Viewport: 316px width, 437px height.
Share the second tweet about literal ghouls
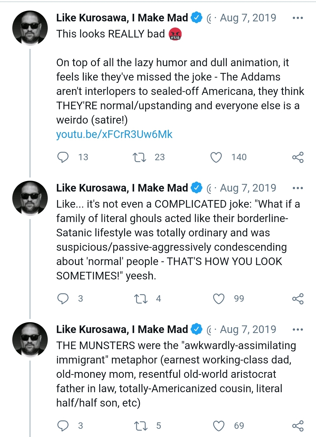(x=298, y=299)
